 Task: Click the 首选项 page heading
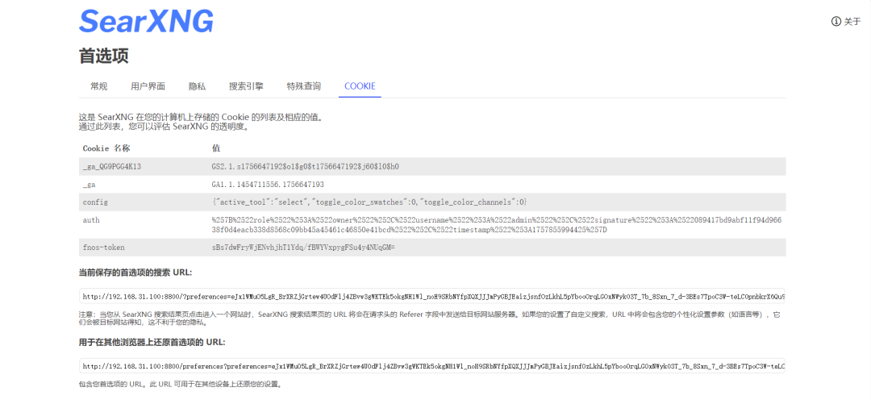coord(104,56)
